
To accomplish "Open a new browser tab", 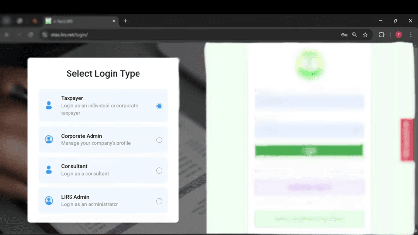I will (125, 21).
